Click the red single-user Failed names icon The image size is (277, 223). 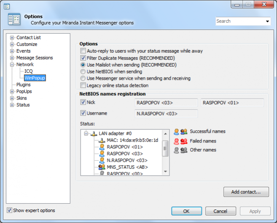pyautogui.click(x=176, y=141)
